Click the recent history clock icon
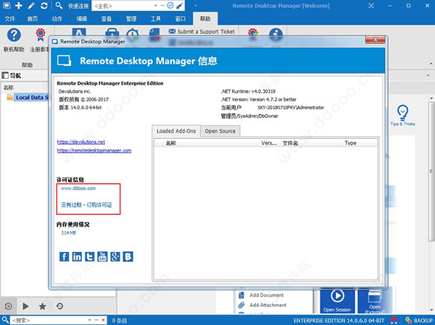The height and width of the screenshot is (325, 435). point(59,306)
